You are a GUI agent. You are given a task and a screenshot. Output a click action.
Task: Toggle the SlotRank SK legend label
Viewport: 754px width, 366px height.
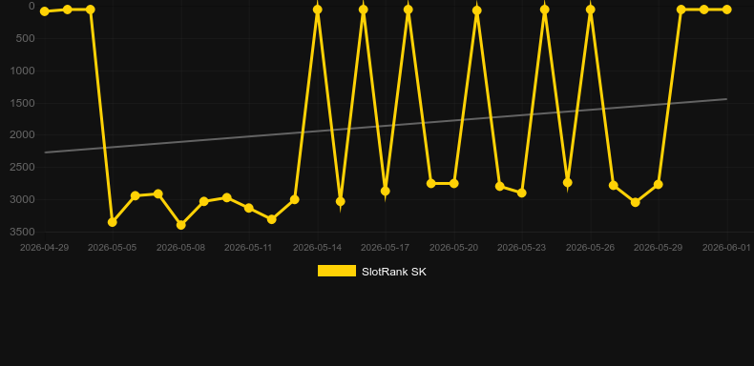coord(394,272)
